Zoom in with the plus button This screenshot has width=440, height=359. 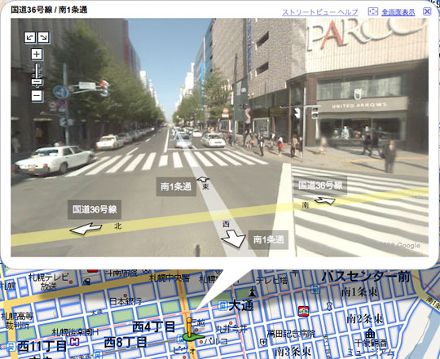click(x=37, y=54)
